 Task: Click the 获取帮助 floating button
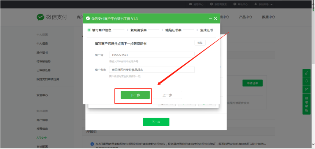point(307,104)
